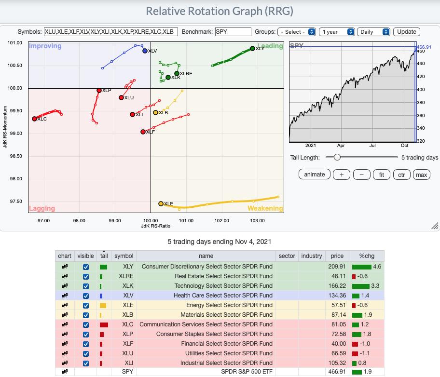Sort table by industry column

[312, 256]
